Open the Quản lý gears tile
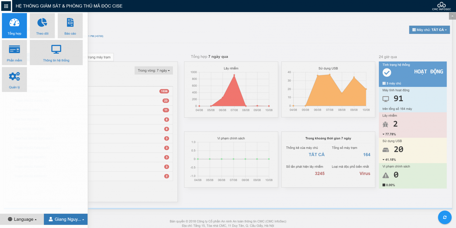456x228 pixels. (x=14, y=79)
